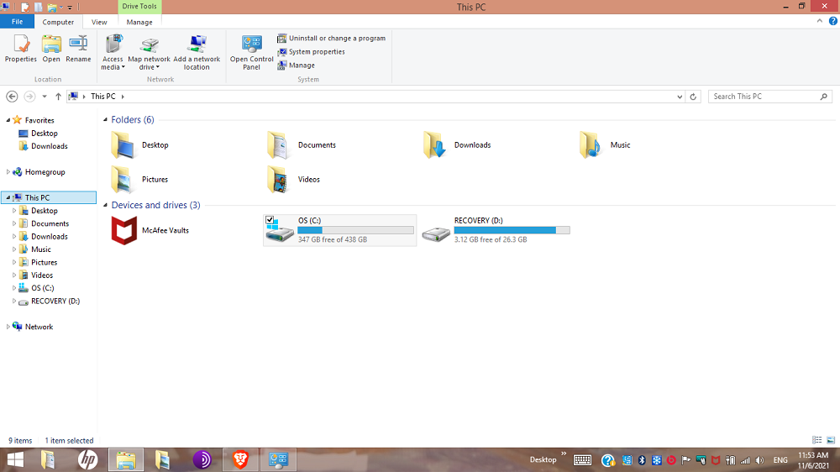Select Desktop under Favorites
This screenshot has height=472, width=840.
click(38, 134)
